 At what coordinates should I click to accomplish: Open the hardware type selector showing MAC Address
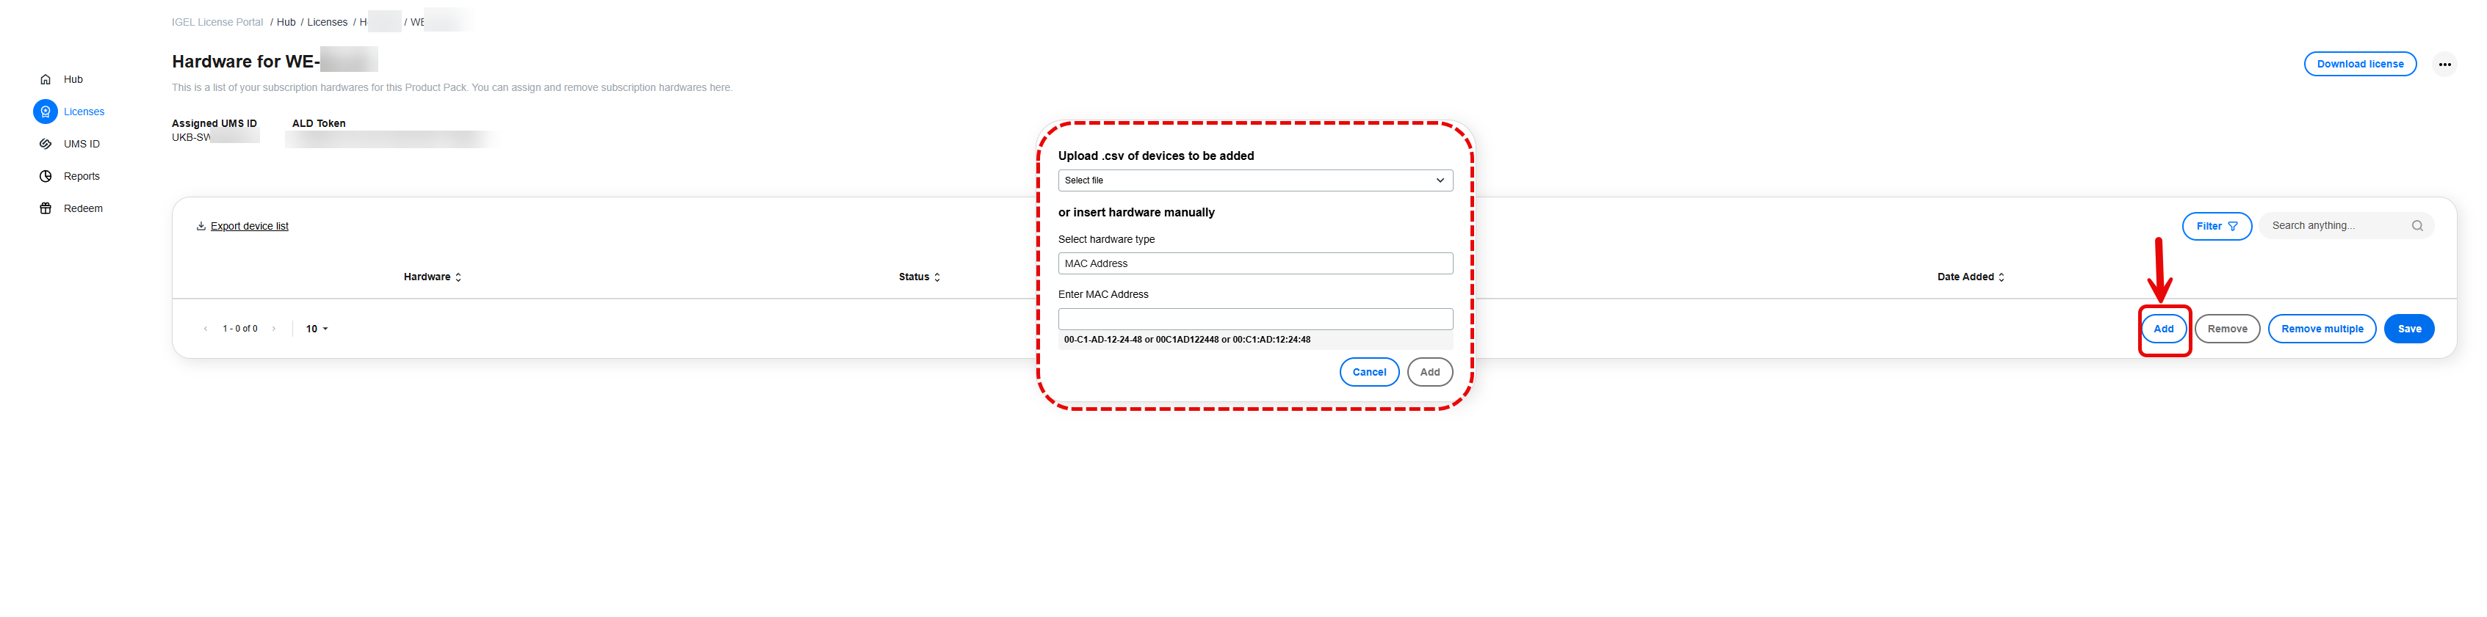1254,262
